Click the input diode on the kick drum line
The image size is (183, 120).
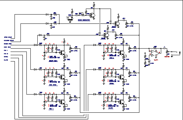35,69
